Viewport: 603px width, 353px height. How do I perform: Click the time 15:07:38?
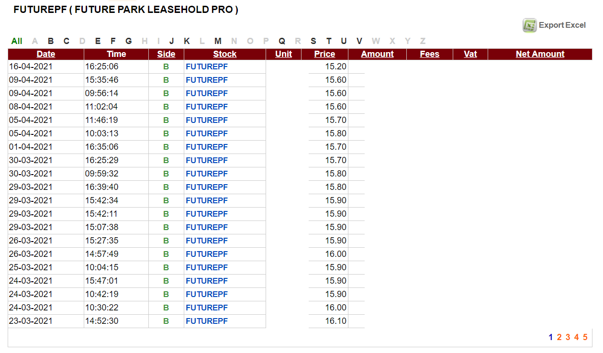point(102,227)
